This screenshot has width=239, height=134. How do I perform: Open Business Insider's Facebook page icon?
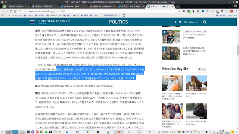coord(176,22)
